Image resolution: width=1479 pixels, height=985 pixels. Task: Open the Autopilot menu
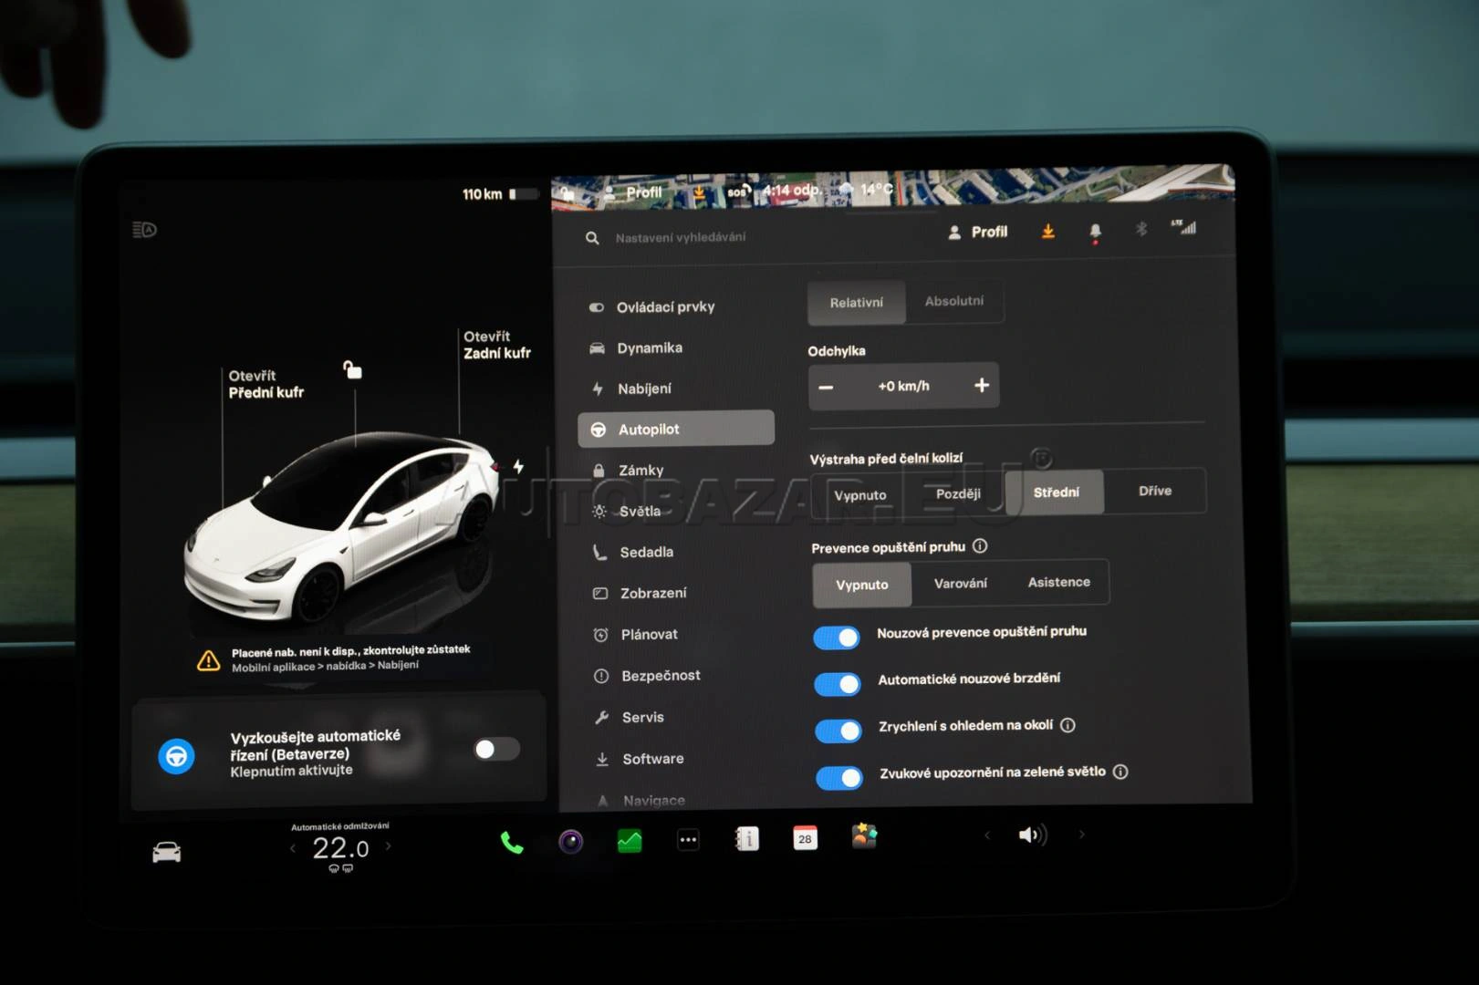click(676, 429)
